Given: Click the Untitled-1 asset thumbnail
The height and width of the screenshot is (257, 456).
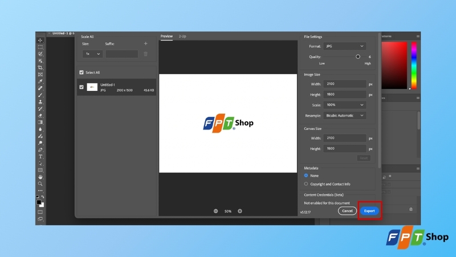Looking at the screenshot, I should [92, 87].
